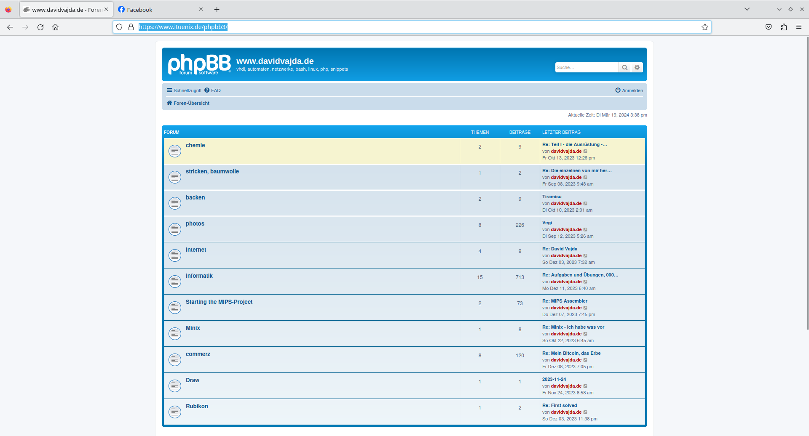
Task: Expand the Schnellzugriff quick links menu
Action: coord(184,90)
